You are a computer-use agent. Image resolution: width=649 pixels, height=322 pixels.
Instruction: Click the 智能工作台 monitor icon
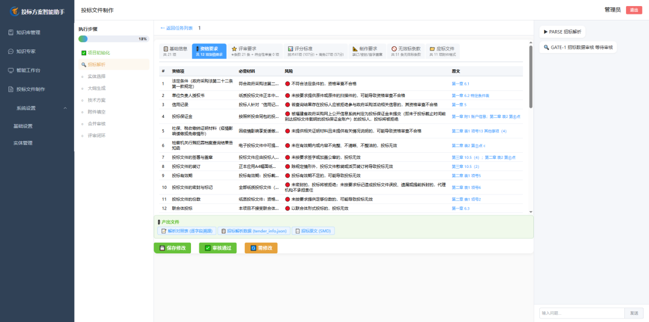point(11,70)
